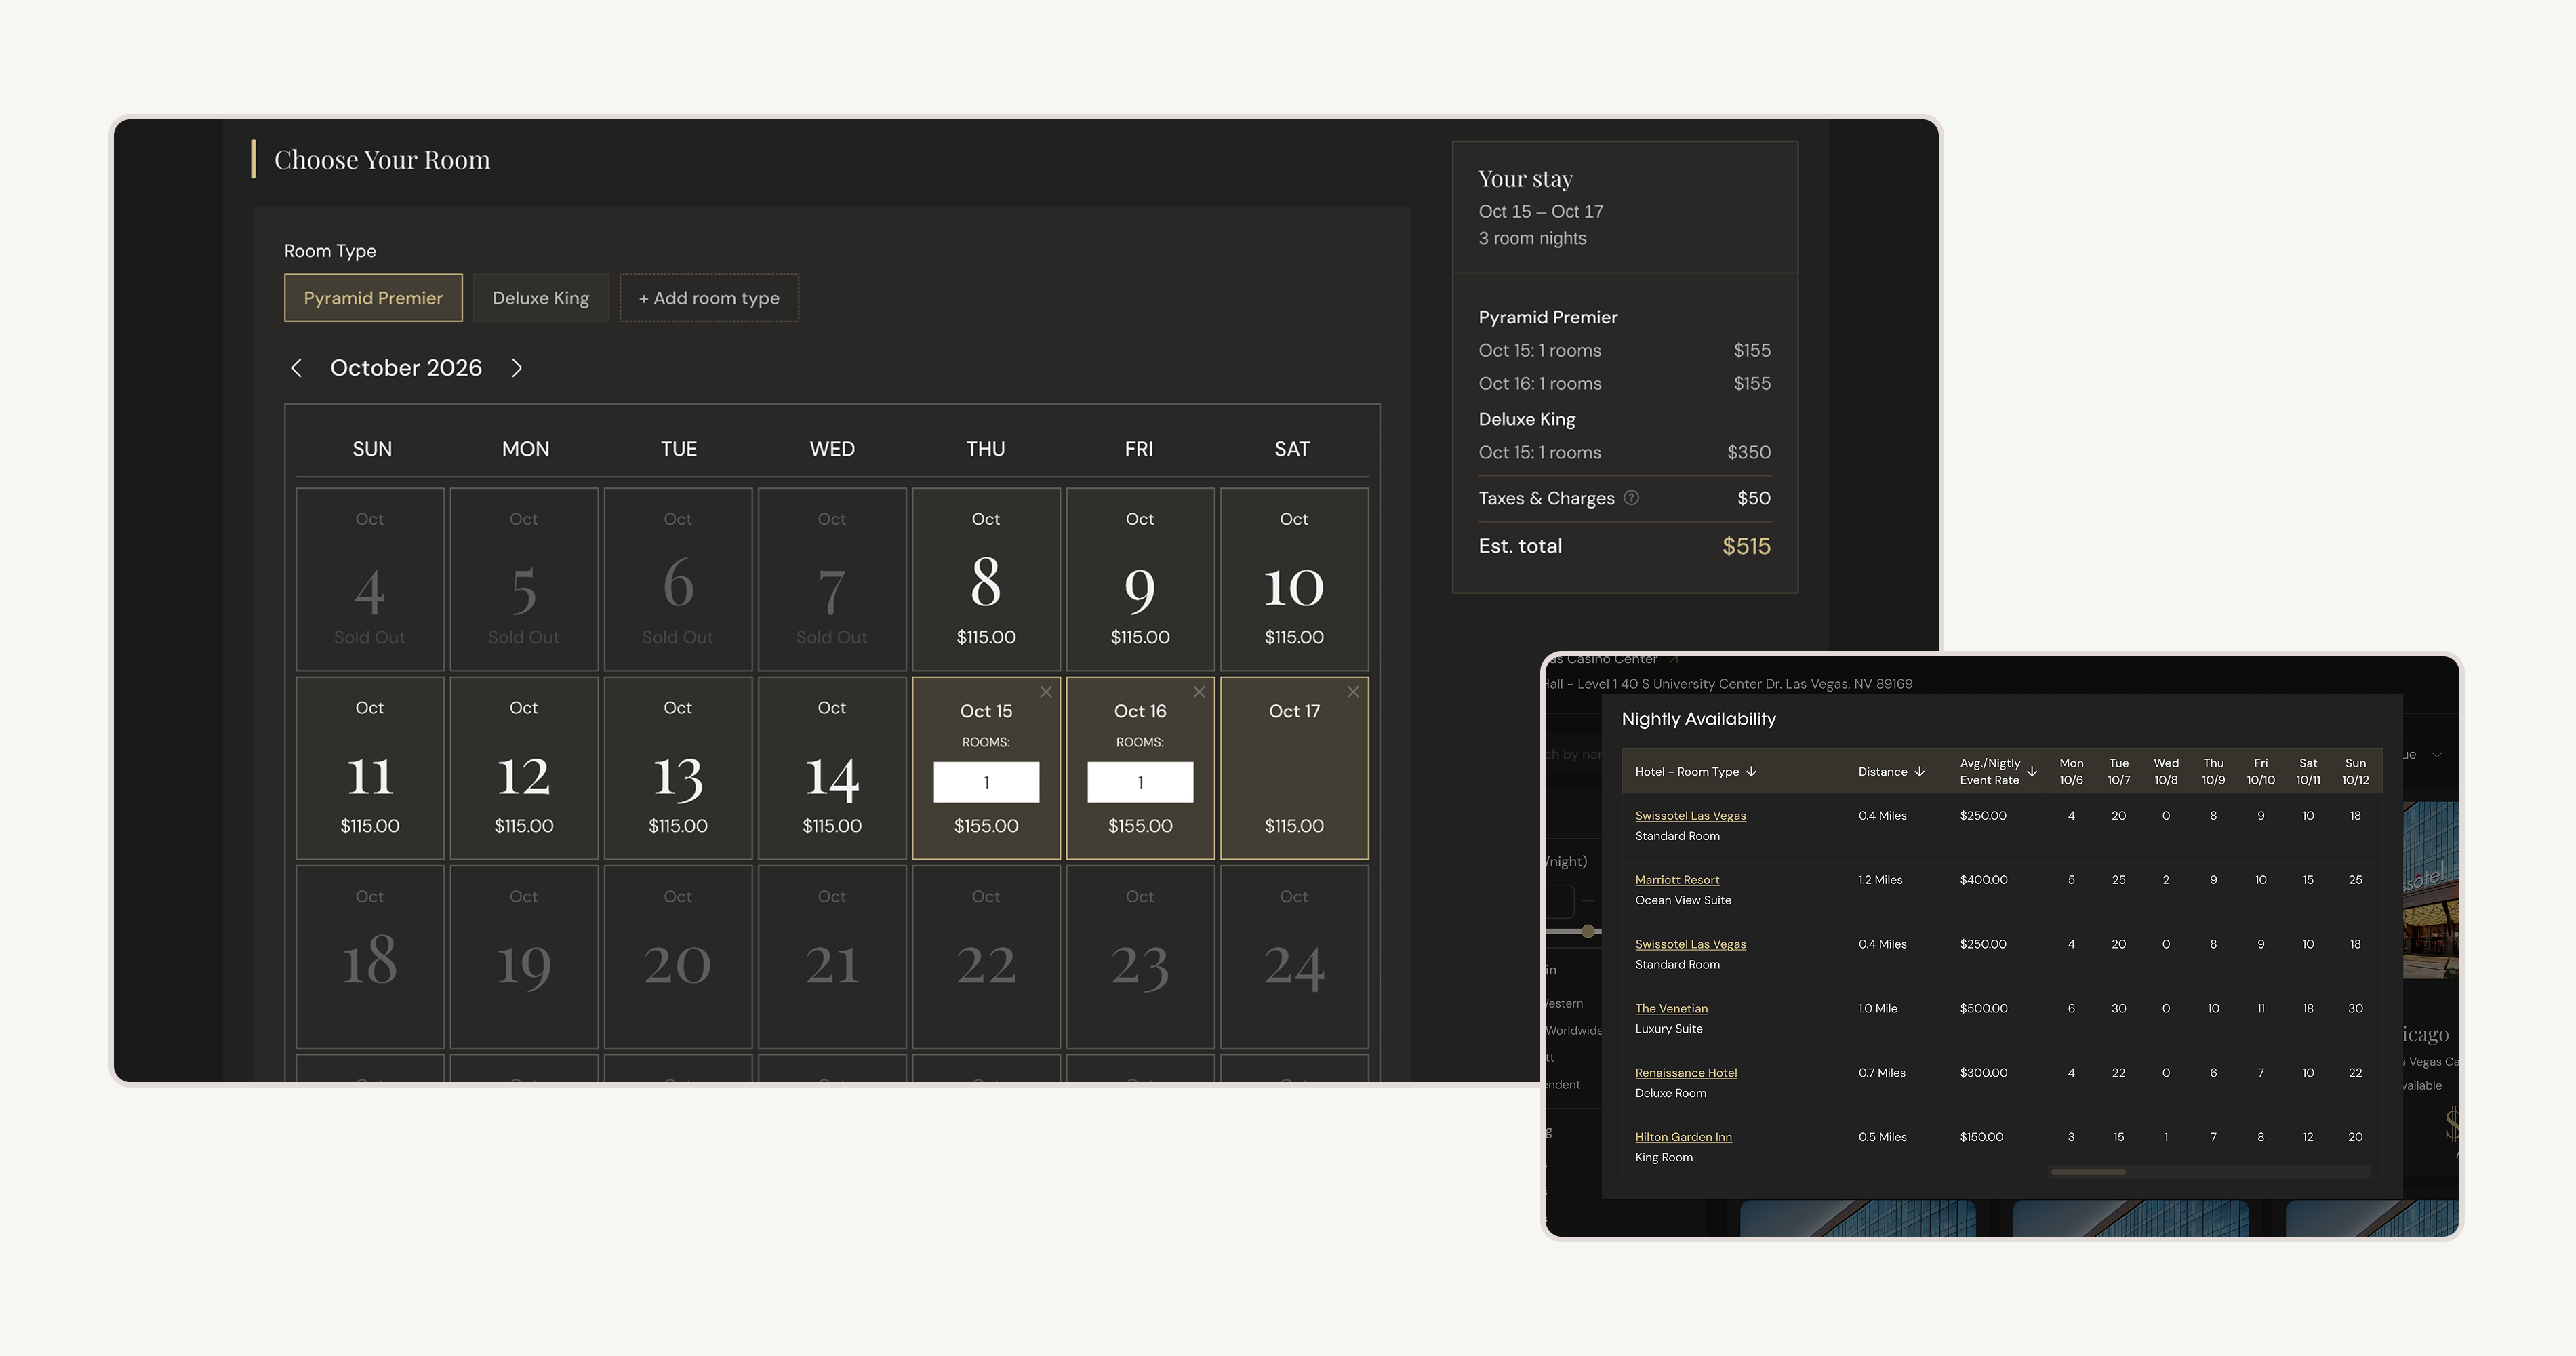2576x1356 pixels.
Task: Click the Sun 10/12 column header
Action: click(x=2355, y=771)
